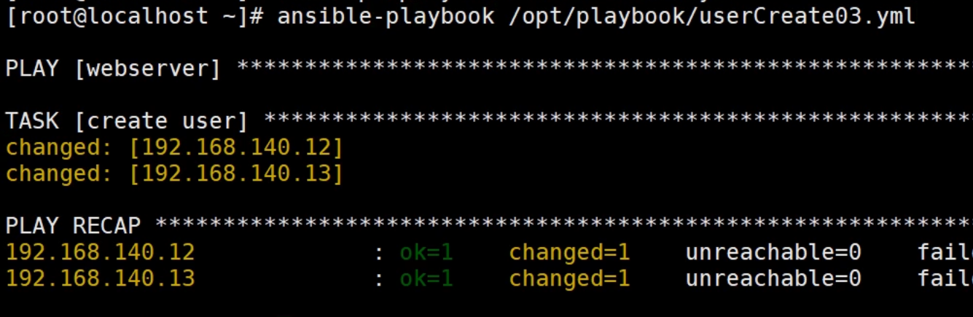Image resolution: width=973 pixels, height=317 pixels.
Task: Click recap host "192.168.140.12"
Action: [101, 252]
